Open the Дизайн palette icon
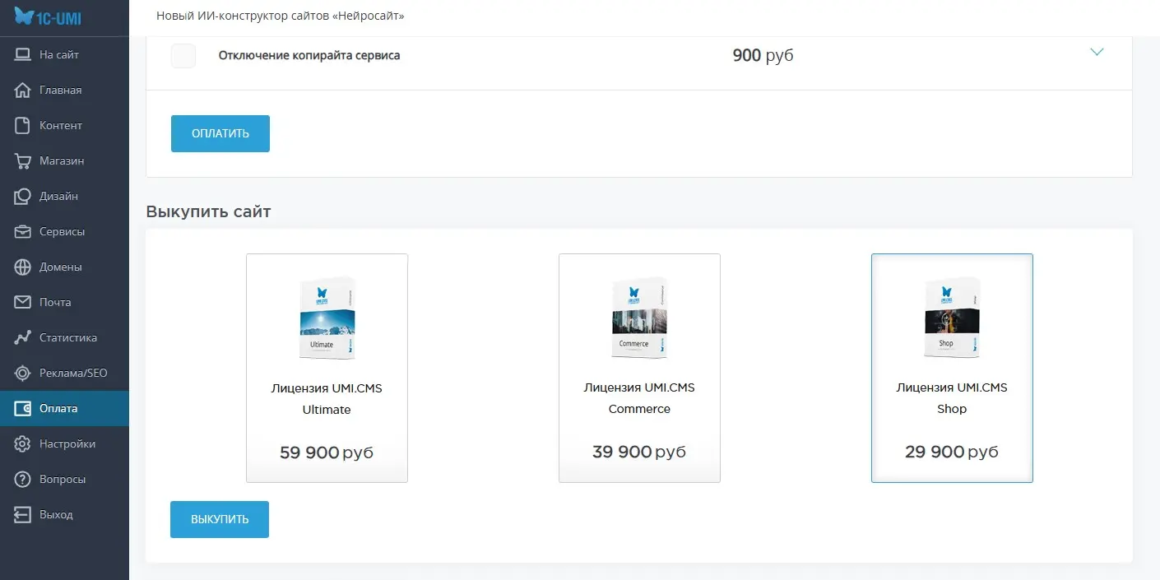The height and width of the screenshot is (580, 1160). (x=23, y=197)
